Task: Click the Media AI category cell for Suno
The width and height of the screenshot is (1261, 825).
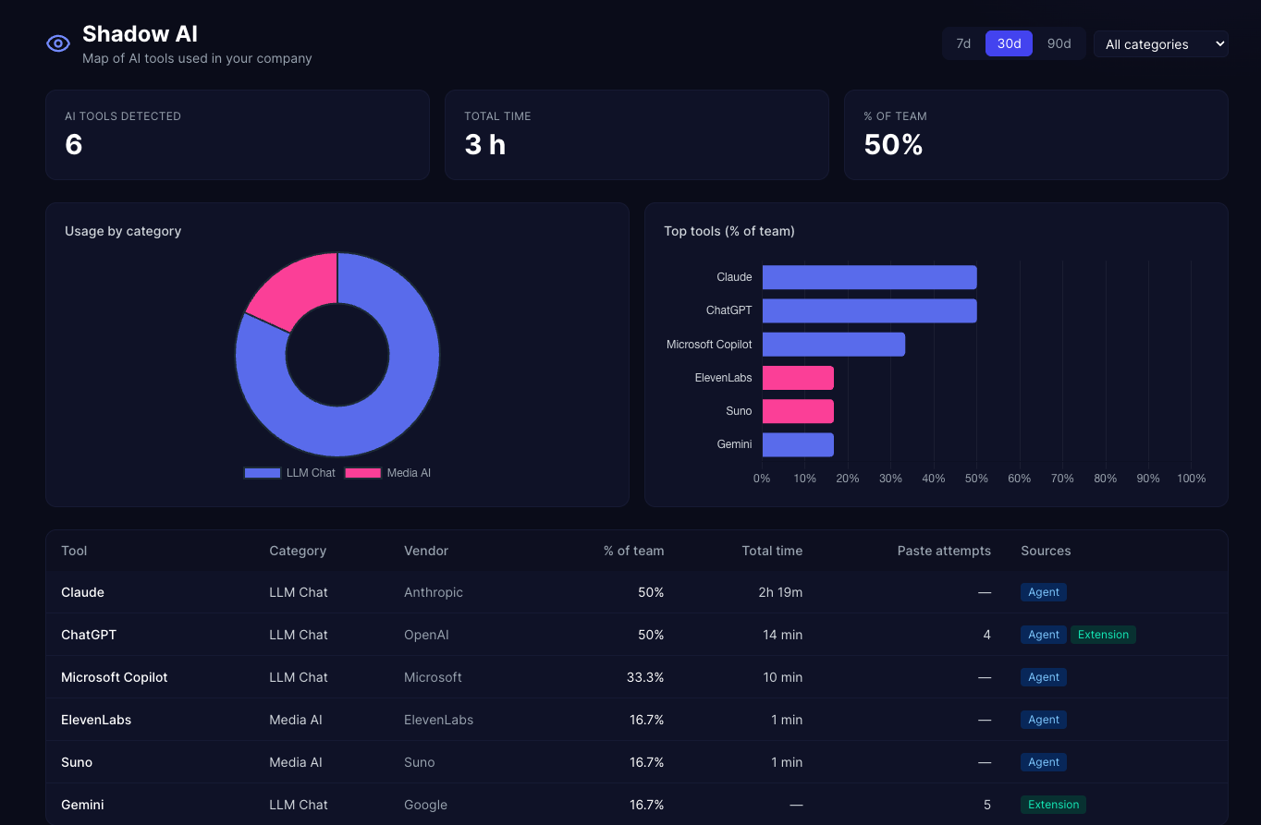Action: point(296,762)
